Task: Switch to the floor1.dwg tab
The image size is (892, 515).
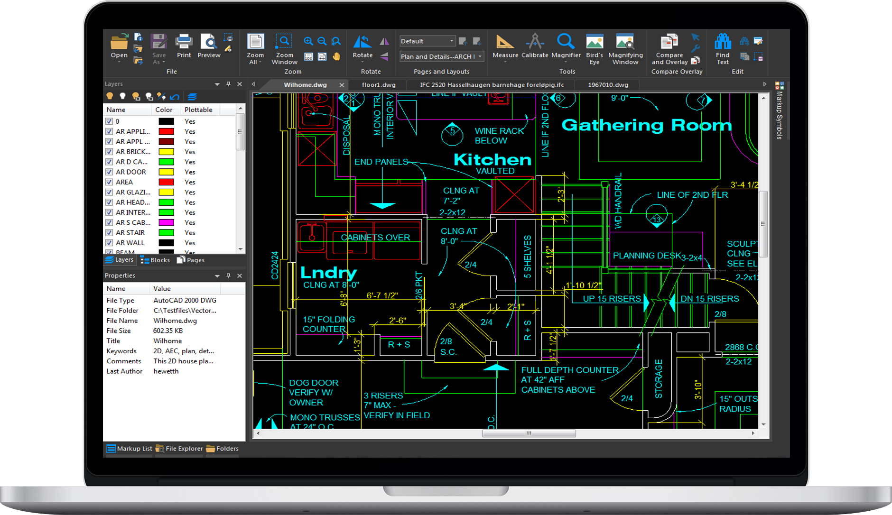Action: 378,84
